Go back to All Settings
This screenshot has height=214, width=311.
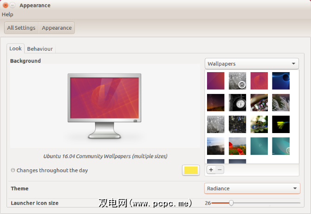21,28
